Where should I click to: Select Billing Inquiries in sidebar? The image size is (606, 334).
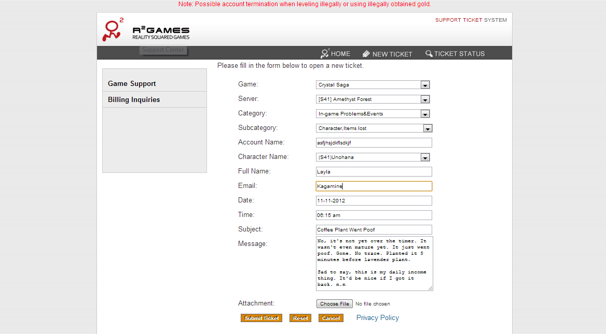coord(155,99)
